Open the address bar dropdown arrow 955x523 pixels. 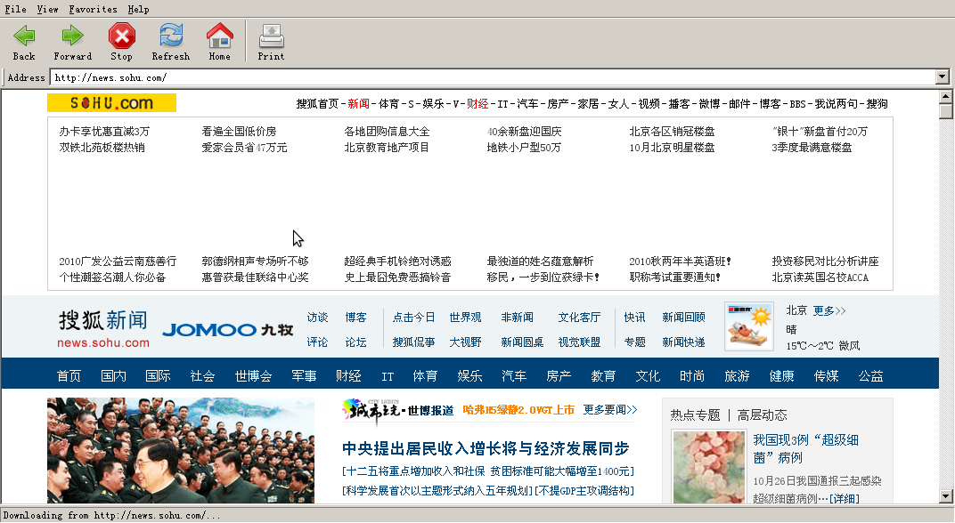pos(943,77)
